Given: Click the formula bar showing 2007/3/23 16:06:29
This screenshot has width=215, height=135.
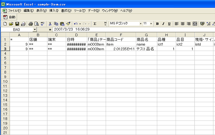Looking at the screenshot, I should point(134,30).
